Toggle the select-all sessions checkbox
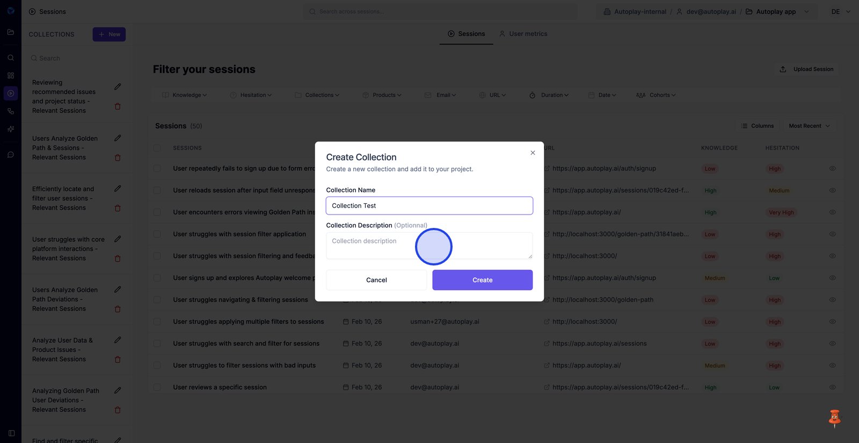This screenshot has height=443, width=859. pyautogui.click(x=157, y=148)
